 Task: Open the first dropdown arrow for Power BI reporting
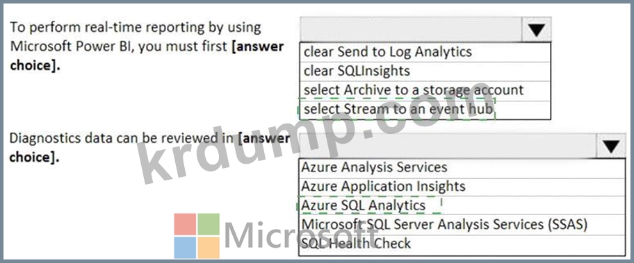tap(536, 29)
